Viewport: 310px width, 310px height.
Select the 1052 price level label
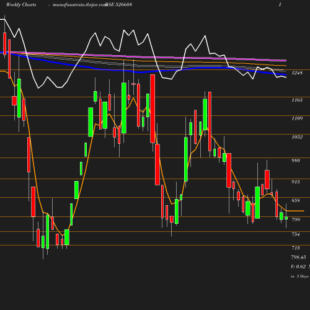coord(297,137)
